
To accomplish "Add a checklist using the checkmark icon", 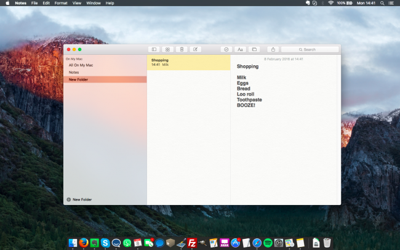I will (x=226, y=49).
